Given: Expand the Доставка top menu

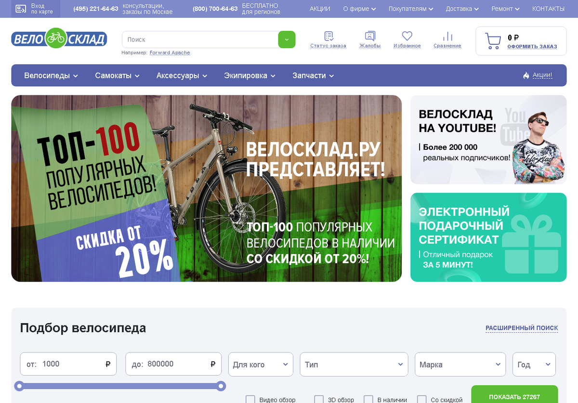Looking at the screenshot, I should [x=462, y=9].
